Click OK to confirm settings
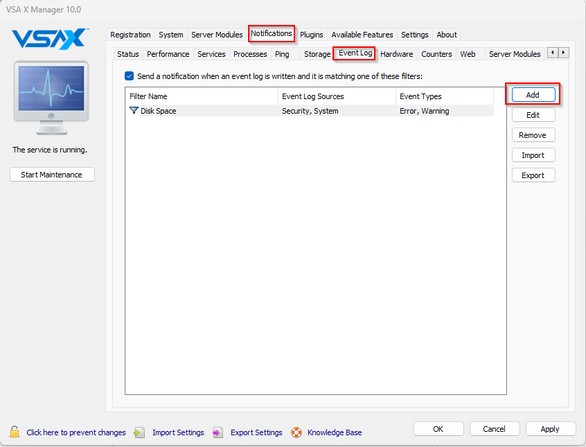586x447 pixels. (x=438, y=429)
